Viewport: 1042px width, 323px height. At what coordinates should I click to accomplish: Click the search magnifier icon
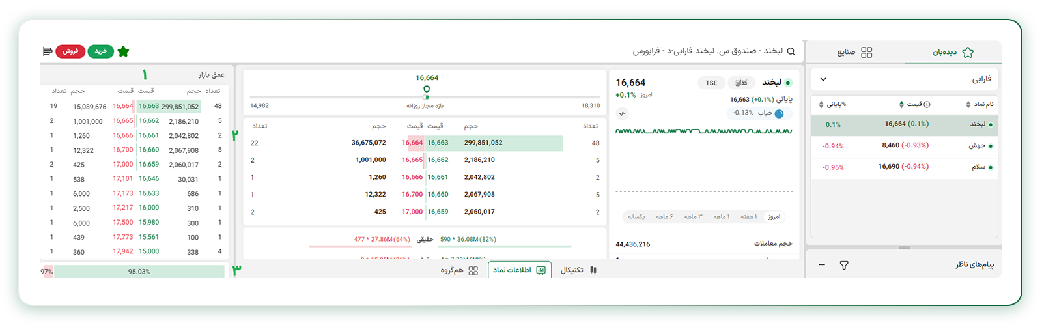click(x=791, y=51)
